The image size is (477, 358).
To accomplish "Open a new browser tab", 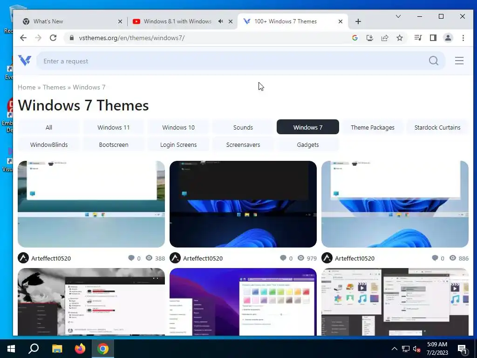I will (x=358, y=21).
